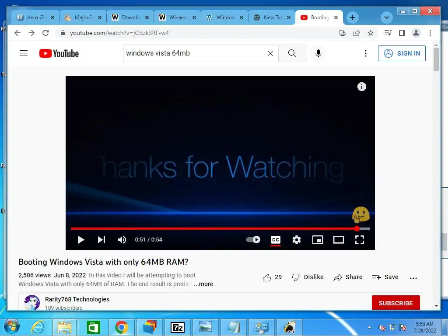
Task: Open Chrome profile avatar
Action: click(416, 33)
